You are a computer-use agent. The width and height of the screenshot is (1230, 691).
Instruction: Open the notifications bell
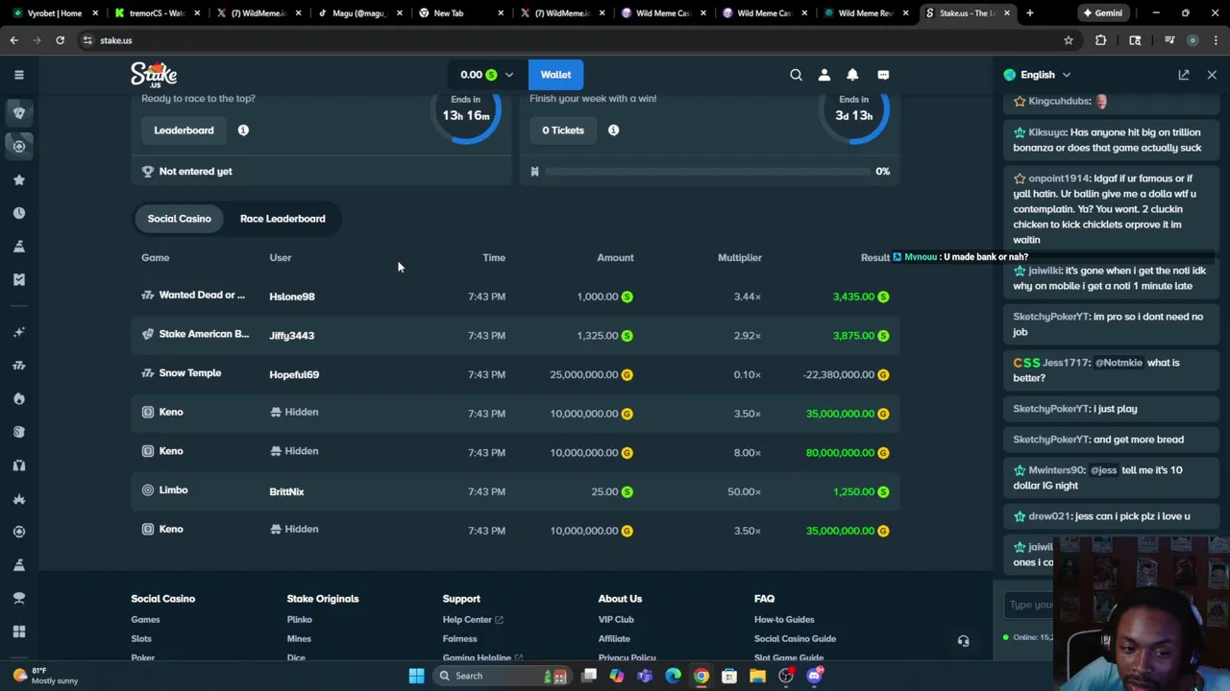tap(852, 75)
